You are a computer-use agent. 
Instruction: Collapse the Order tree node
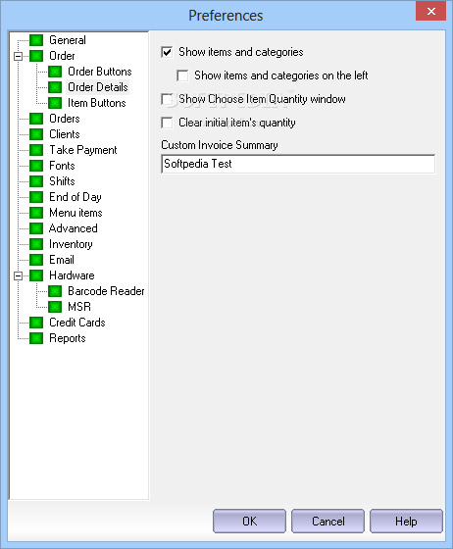point(18,56)
